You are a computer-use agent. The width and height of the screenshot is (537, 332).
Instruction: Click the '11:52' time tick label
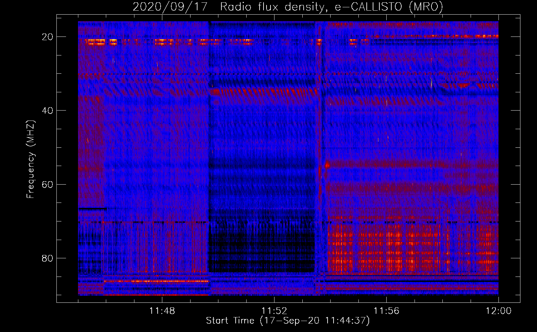tap(274, 311)
